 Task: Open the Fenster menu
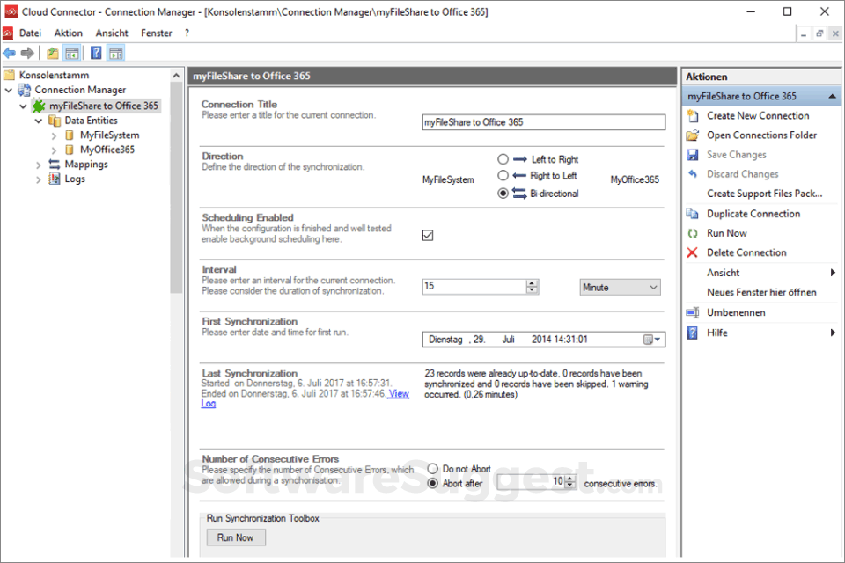point(156,33)
